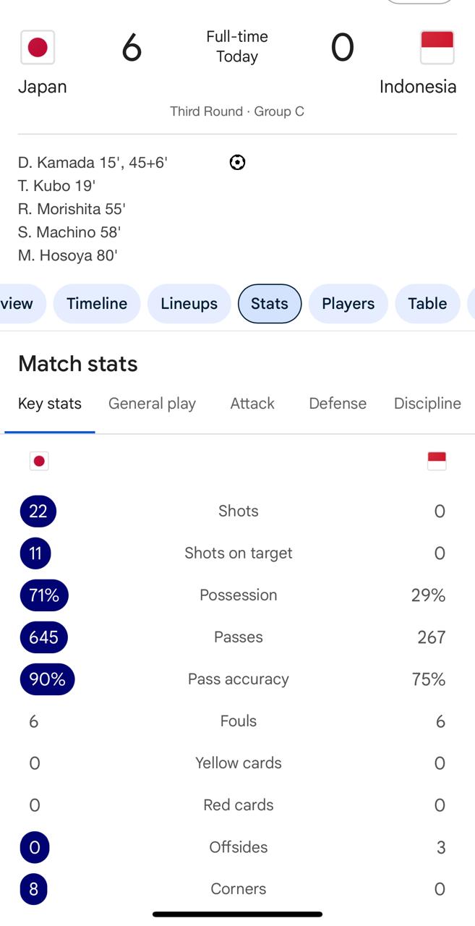Tap the small Indonesia flag above stats
475x926 pixels.
[437, 462]
